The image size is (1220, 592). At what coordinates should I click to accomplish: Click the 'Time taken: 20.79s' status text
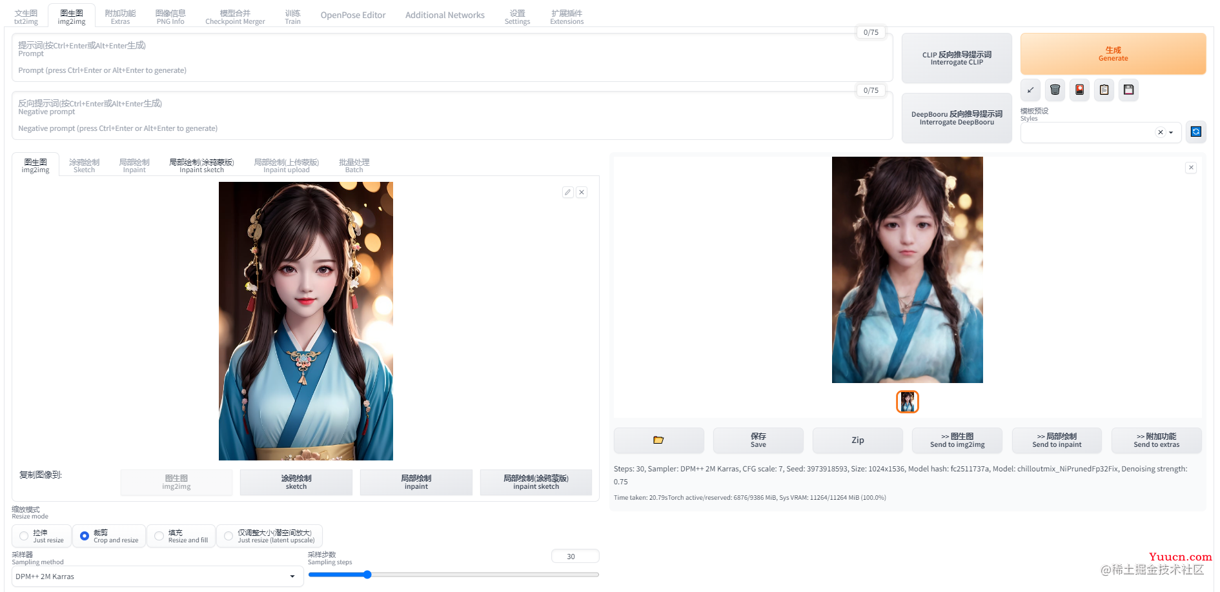pos(749,498)
